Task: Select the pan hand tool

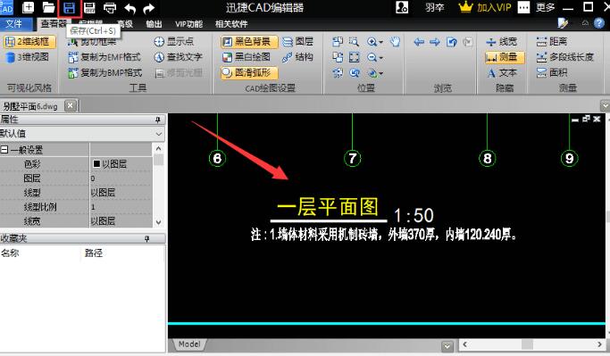Action: [396, 41]
